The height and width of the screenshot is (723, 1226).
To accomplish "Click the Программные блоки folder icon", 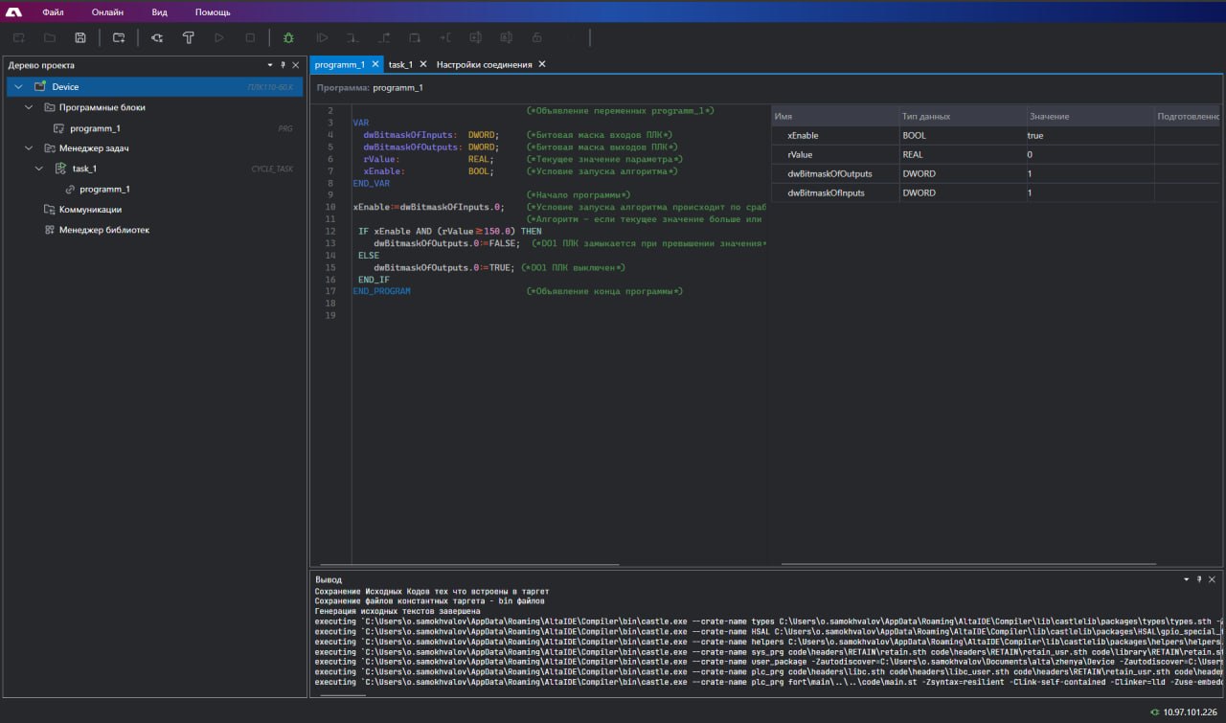I will [49, 107].
